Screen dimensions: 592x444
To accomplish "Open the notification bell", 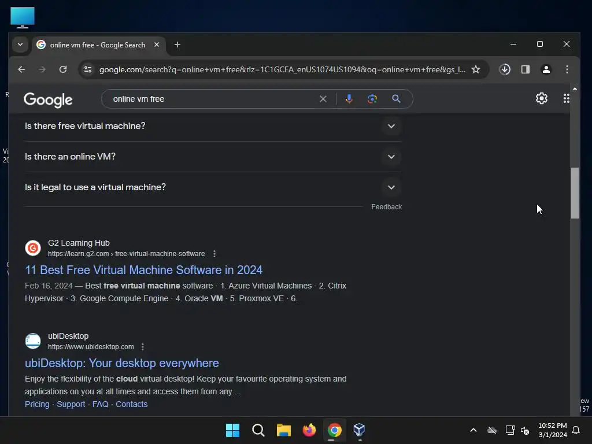I will 576,430.
